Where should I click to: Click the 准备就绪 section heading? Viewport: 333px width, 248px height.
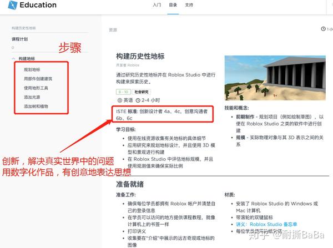(130, 184)
